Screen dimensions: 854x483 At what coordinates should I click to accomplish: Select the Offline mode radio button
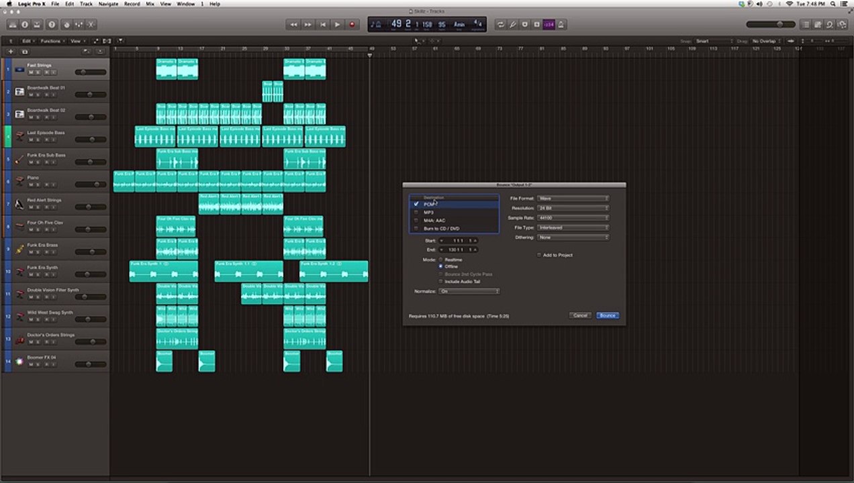coord(440,266)
